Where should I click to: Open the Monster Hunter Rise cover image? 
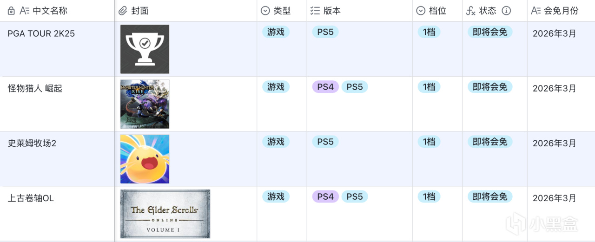tap(145, 104)
